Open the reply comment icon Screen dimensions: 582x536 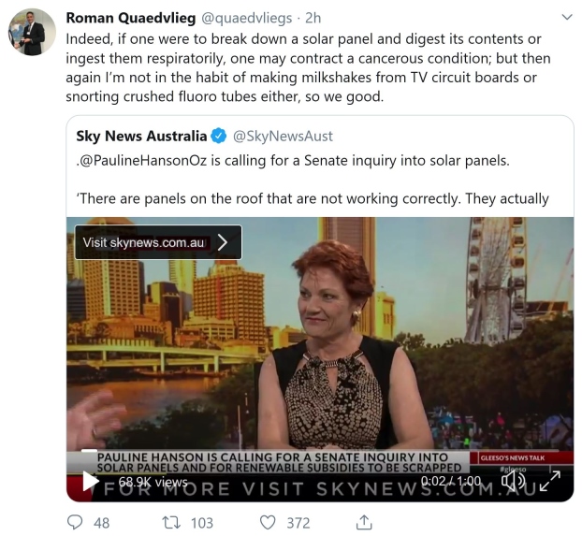click(75, 522)
